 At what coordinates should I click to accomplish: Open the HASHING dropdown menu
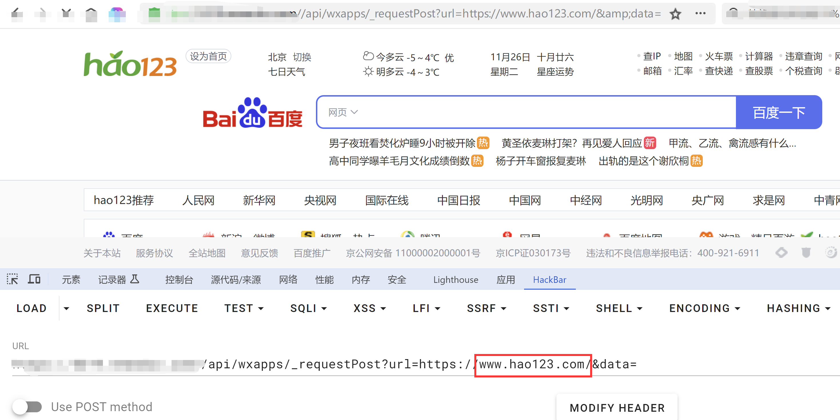click(798, 308)
